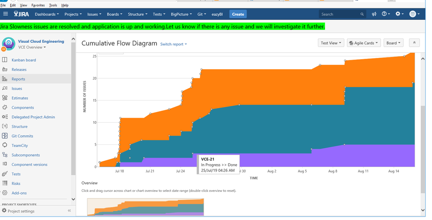This screenshot has height=220, width=432.
Task: Expand the Switch report dropdown
Action: [173, 44]
